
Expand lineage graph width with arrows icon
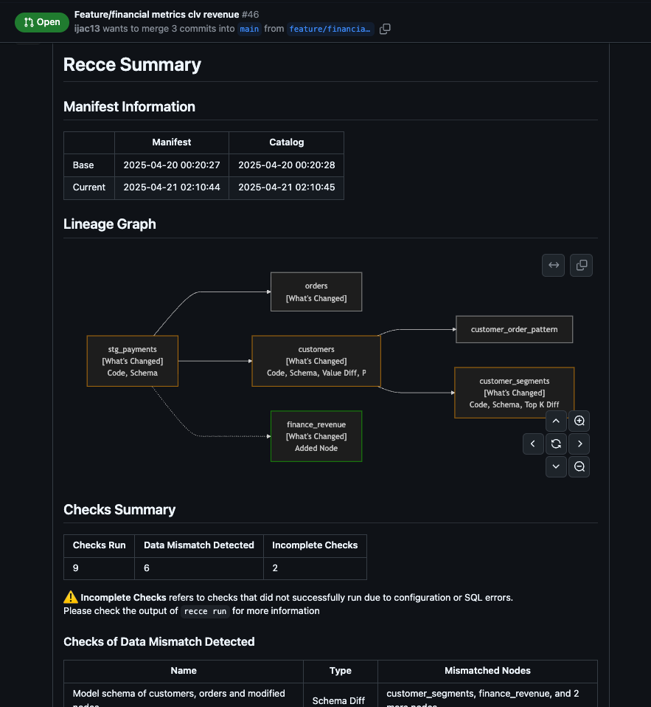tap(553, 265)
